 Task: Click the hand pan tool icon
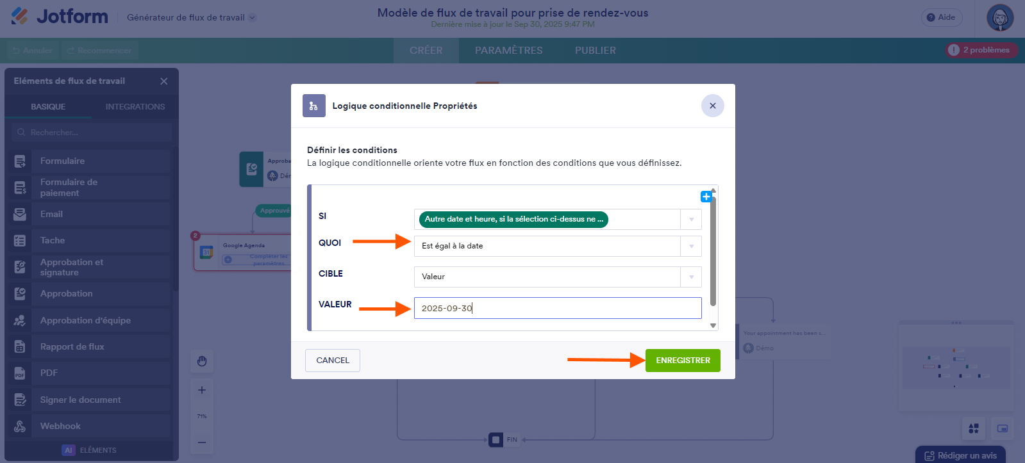(202, 361)
